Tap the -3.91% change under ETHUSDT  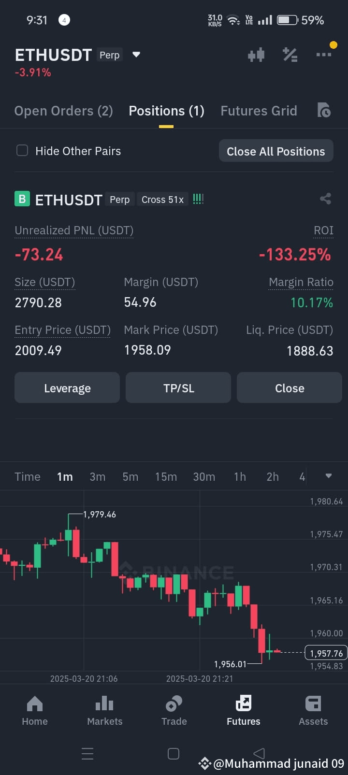(x=33, y=72)
